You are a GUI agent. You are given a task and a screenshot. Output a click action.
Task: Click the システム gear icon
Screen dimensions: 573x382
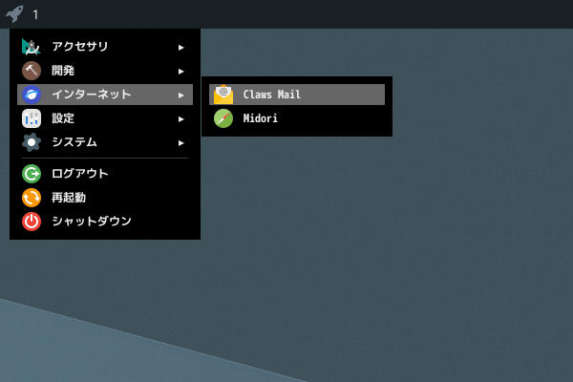click(x=32, y=142)
